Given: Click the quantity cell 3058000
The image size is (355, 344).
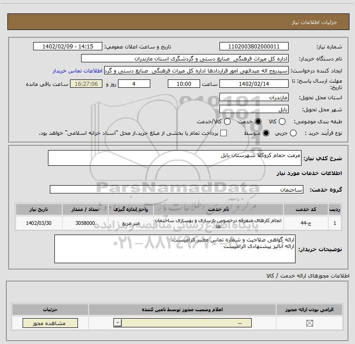Looking at the screenshot, I should pyautogui.click(x=85, y=223).
